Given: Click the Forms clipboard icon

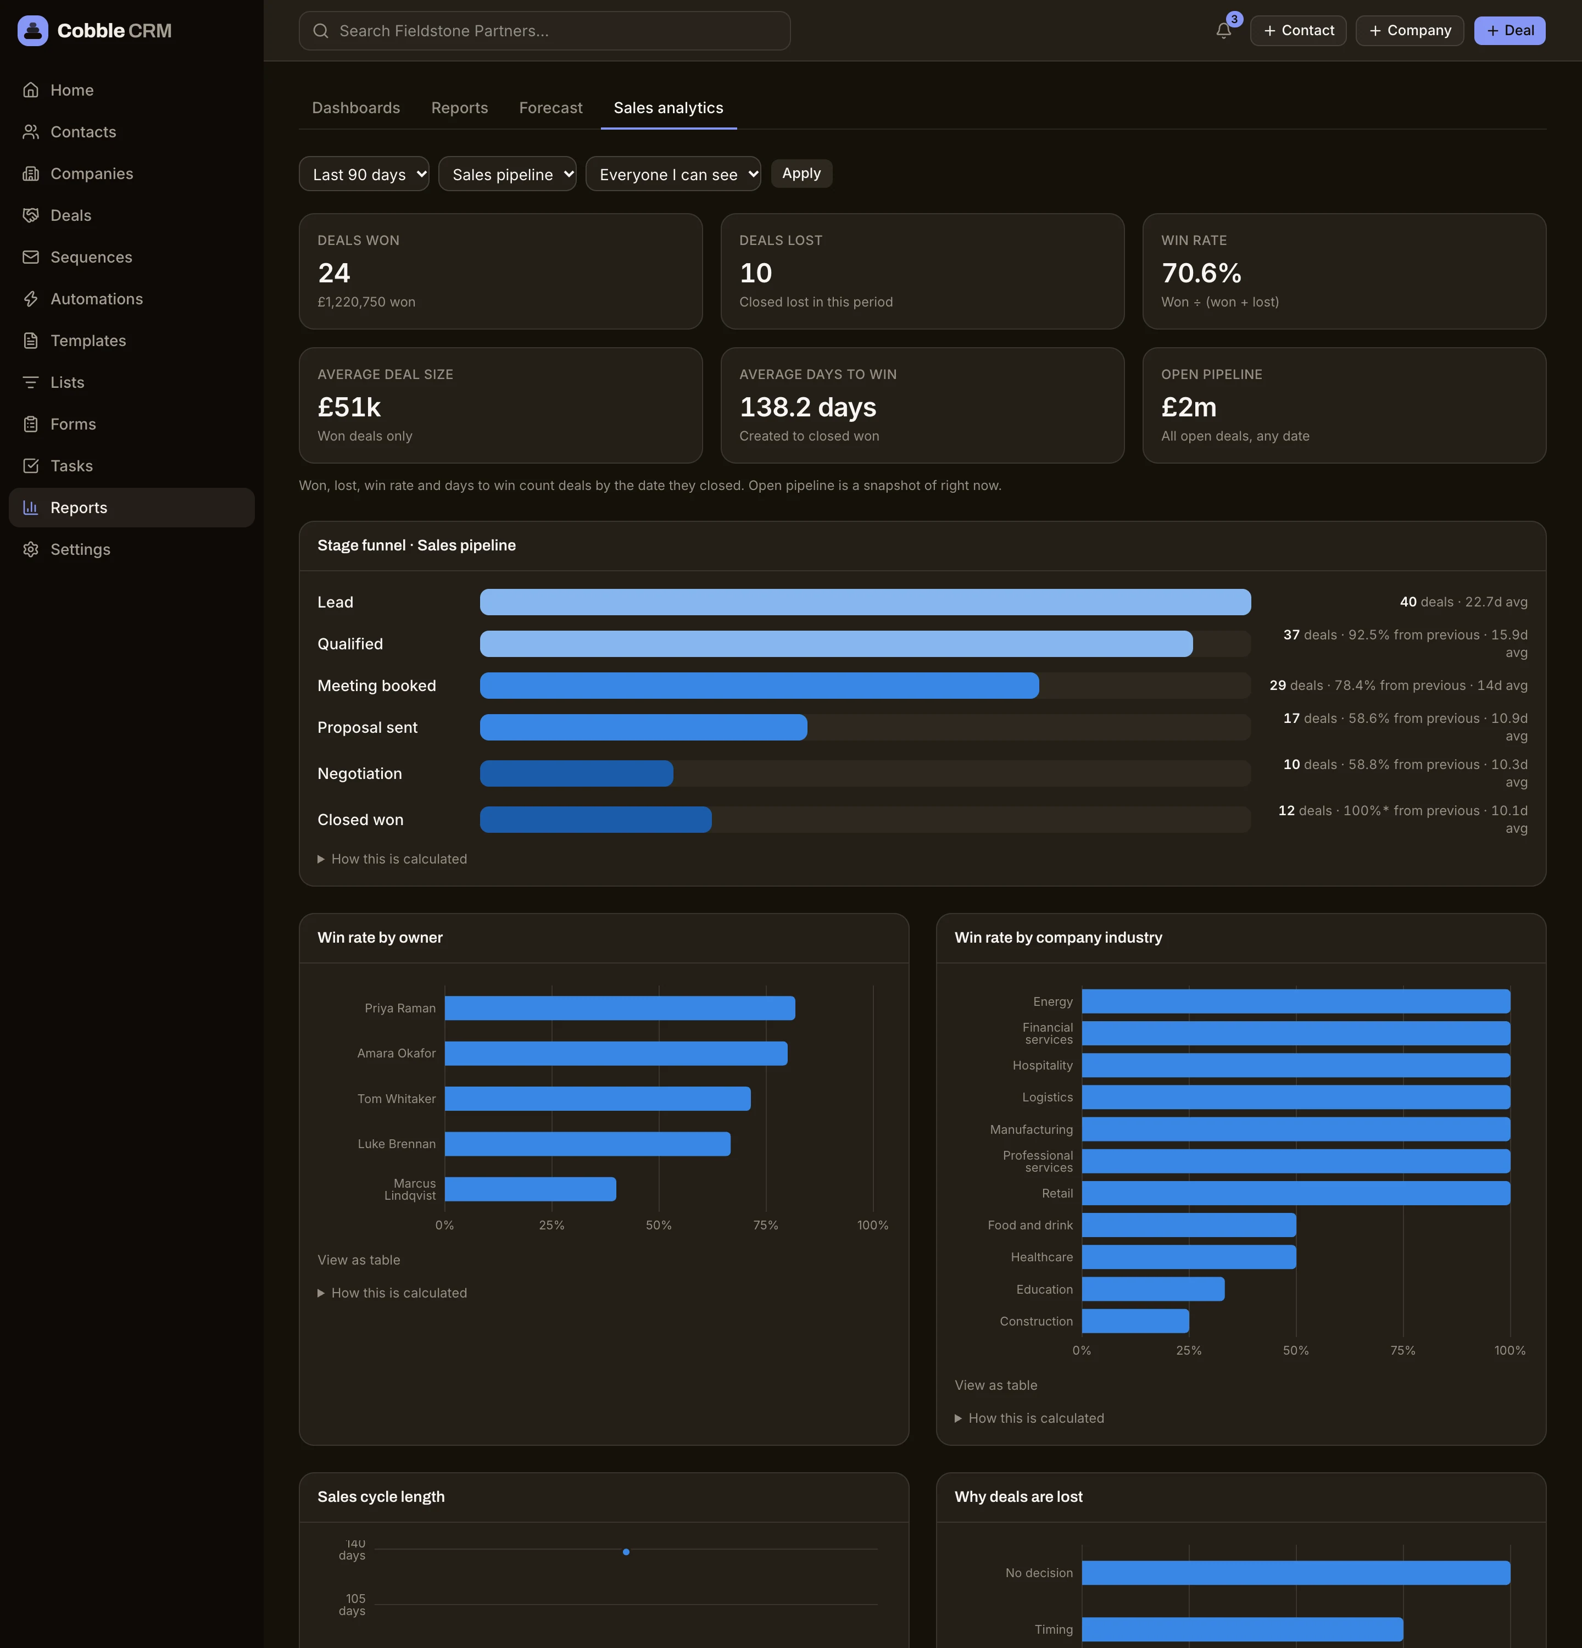Looking at the screenshot, I should (31, 425).
